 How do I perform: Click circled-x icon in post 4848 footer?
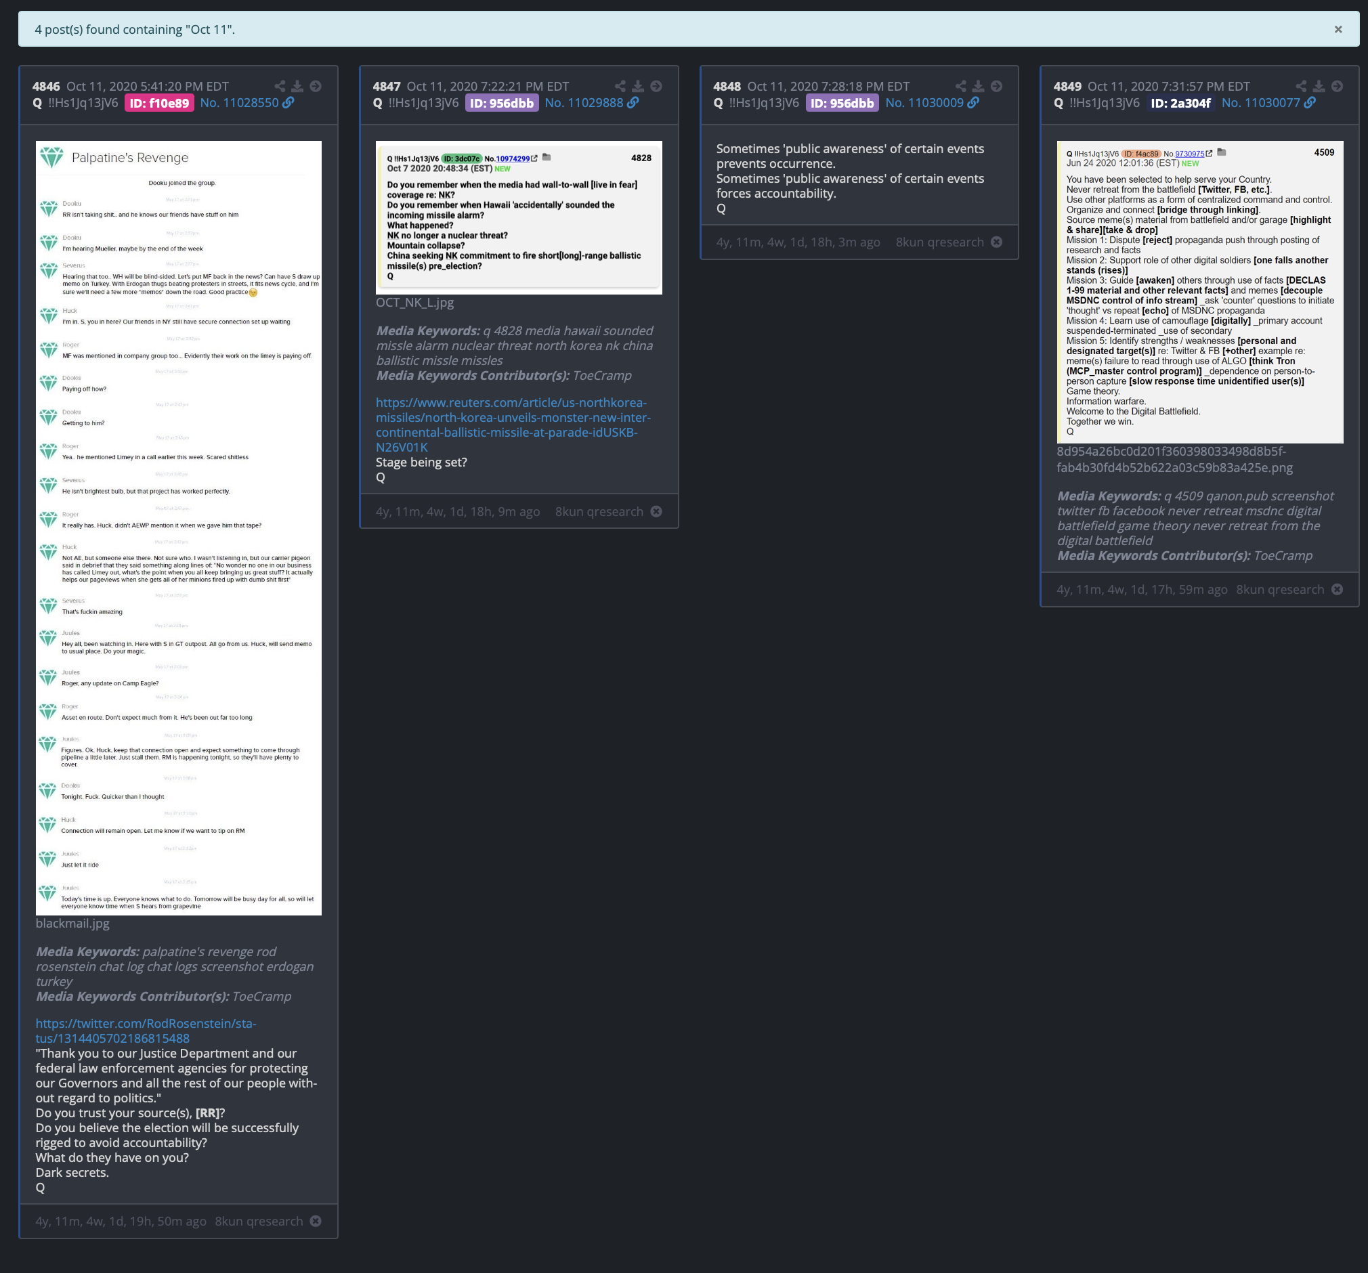click(996, 242)
